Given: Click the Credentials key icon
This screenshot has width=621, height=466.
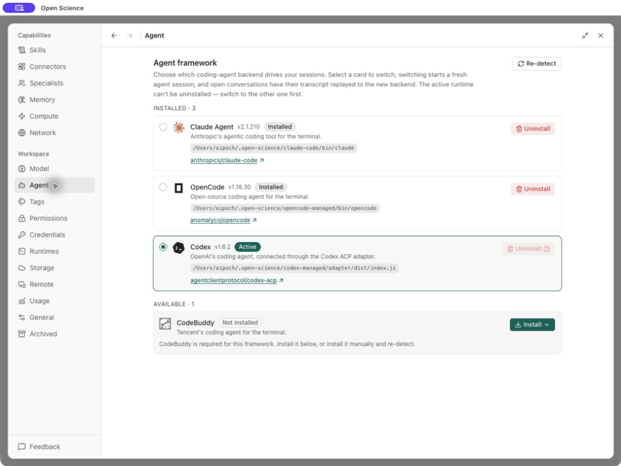Looking at the screenshot, I should pos(22,235).
